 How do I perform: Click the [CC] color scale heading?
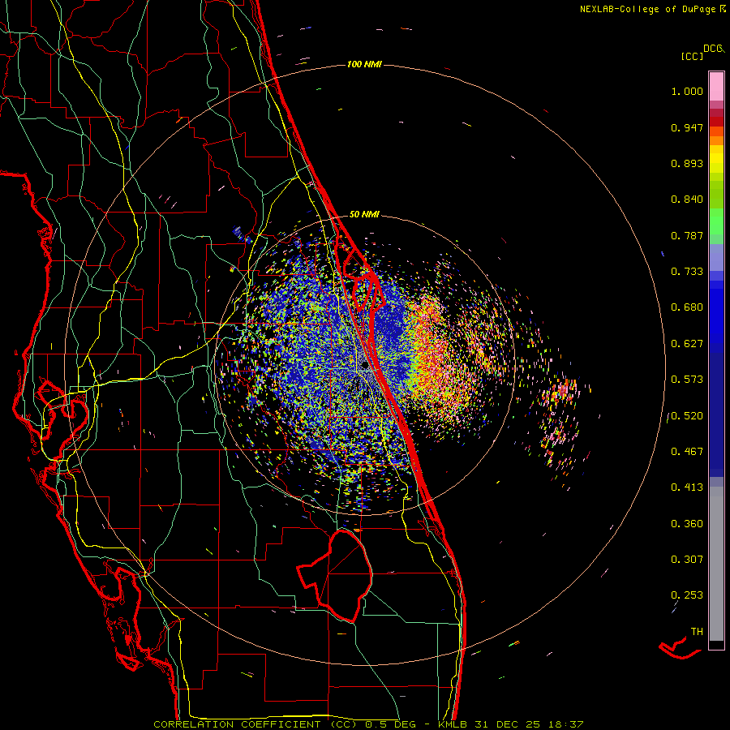coord(692,56)
